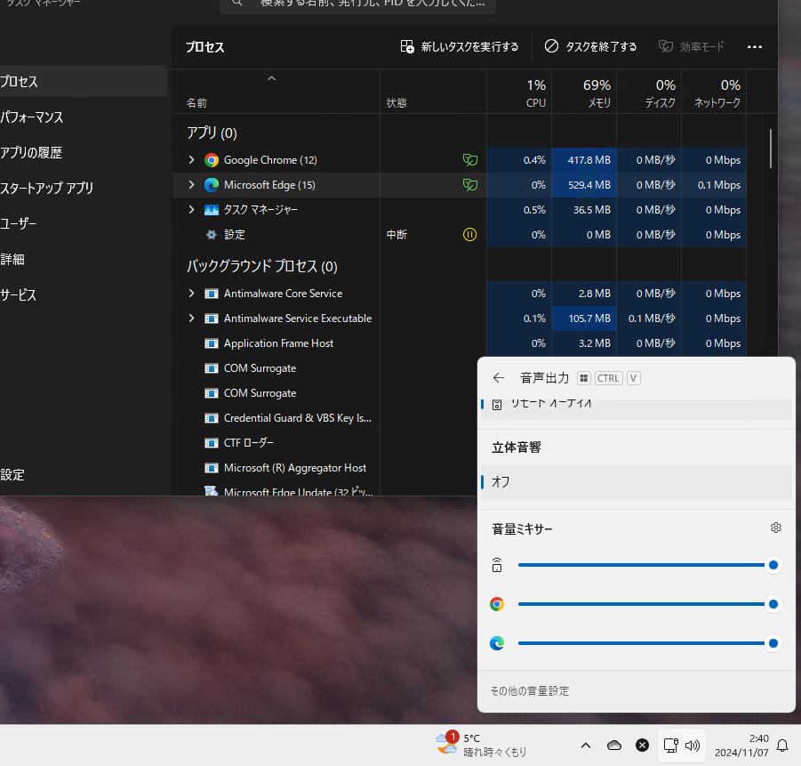The image size is (801, 766).
Task: Expand the Microsoft Edge (15) process group
Action: [191, 184]
